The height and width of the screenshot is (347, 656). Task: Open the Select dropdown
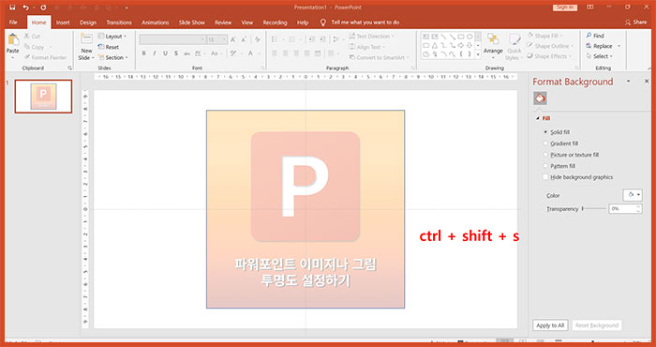600,56
